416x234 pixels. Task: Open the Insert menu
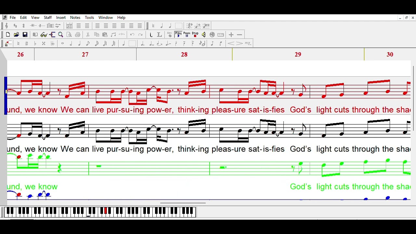pos(61,18)
